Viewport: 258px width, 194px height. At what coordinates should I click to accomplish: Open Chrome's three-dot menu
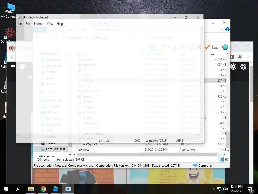(248, 57)
